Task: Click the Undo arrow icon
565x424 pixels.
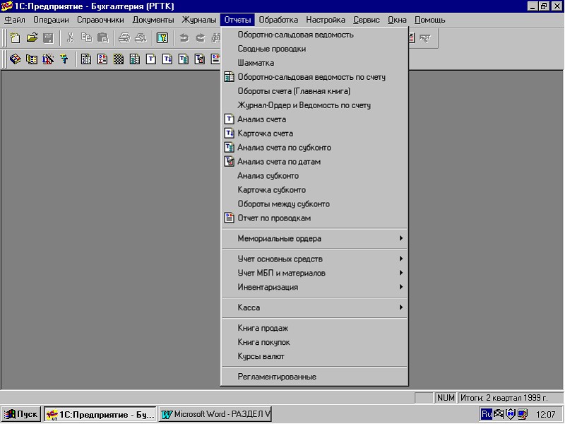Action: pos(184,38)
